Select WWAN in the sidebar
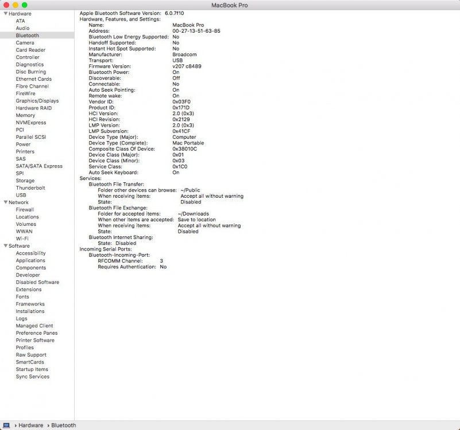 24,232
